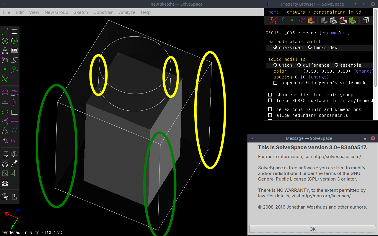Apply the horizontal constraint tool
Image resolution: width=378 pixels, height=236 pixels.
click(5, 102)
